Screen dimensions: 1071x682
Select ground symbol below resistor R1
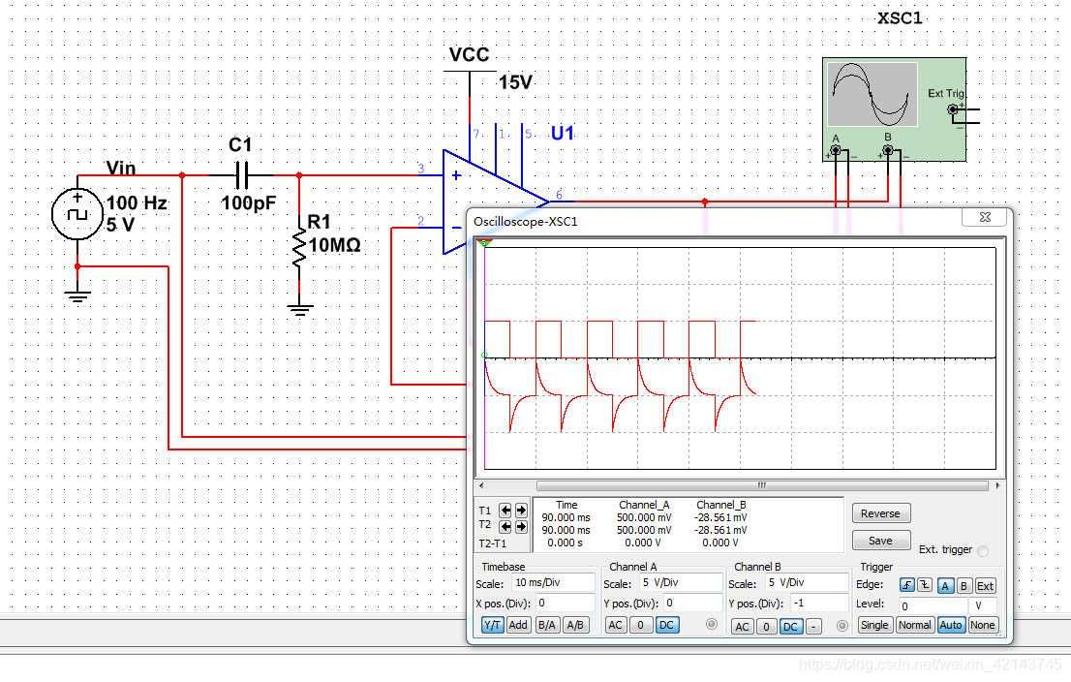click(x=300, y=310)
